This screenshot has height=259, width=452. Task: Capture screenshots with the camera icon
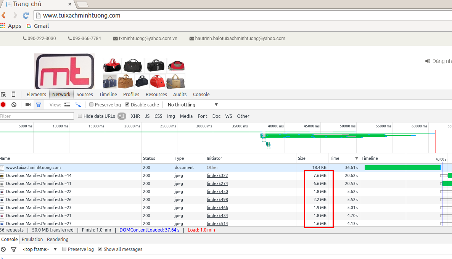coord(28,105)
